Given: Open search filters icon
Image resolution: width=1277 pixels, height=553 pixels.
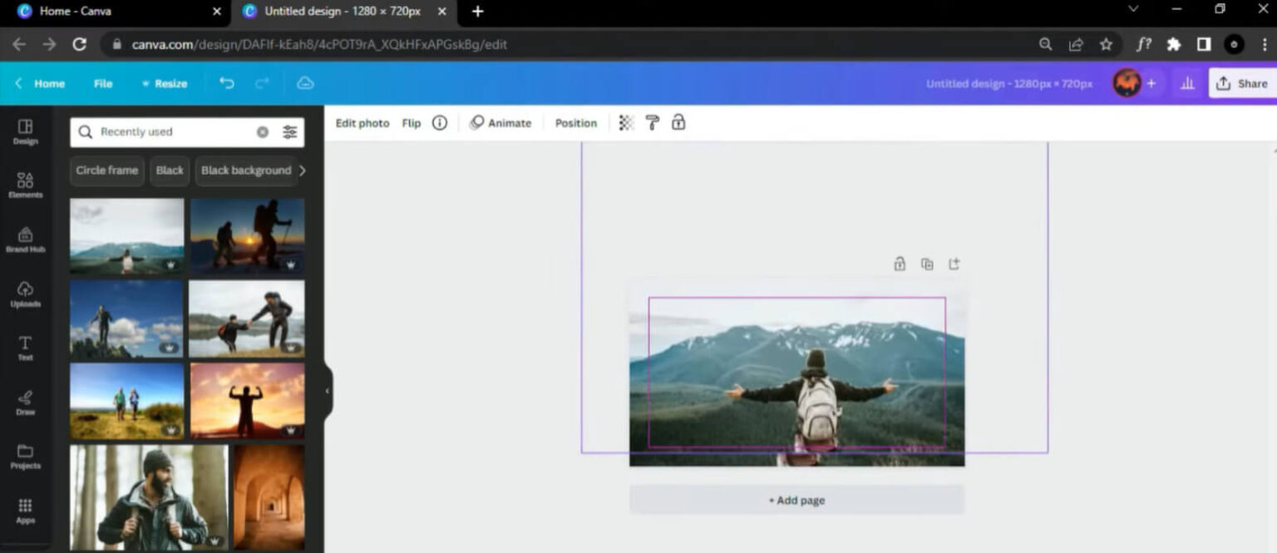Looking at the screenshot, I should point(289,132).
